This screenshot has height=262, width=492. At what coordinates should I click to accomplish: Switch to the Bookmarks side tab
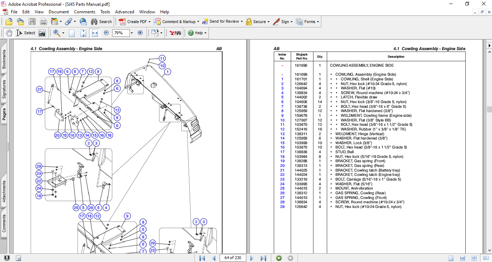click(x=4, y=59)
